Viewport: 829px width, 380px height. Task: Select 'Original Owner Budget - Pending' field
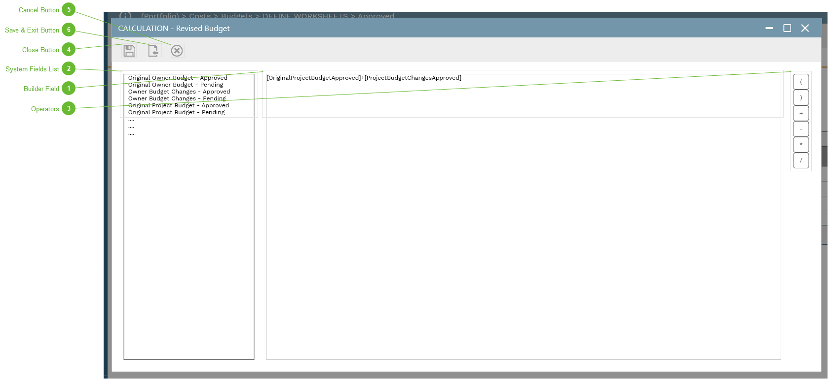point(176,85)
